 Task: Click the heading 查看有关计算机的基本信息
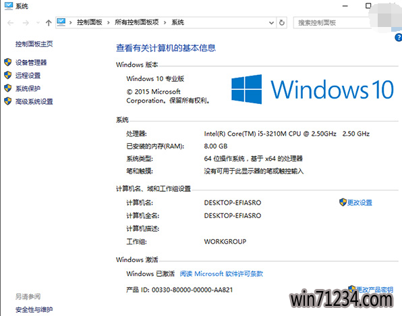pyautogui.click(x=166, y=48)
